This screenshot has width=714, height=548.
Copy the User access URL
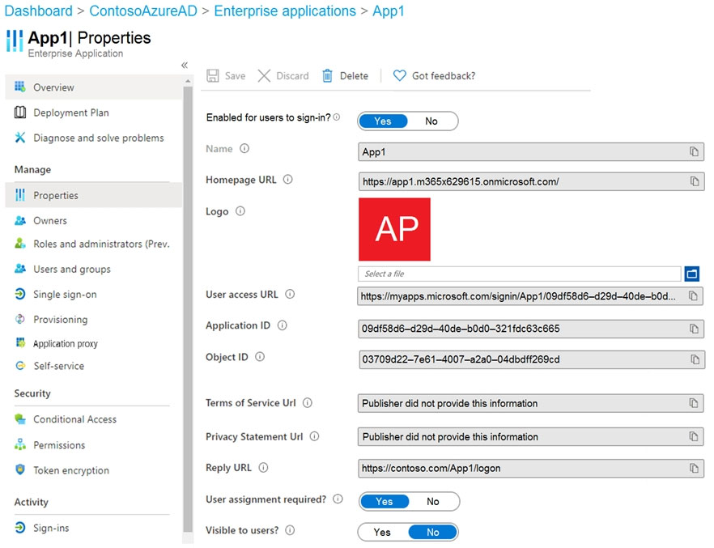coord(693,296)
